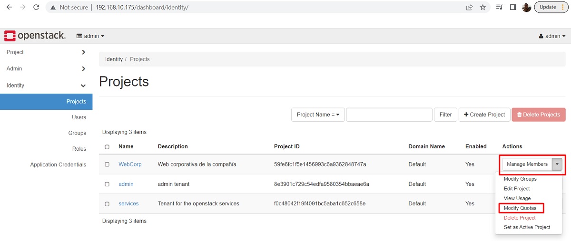Bookmark this page with star icon
The image size is (571, 241).
[x=483, y=7]
